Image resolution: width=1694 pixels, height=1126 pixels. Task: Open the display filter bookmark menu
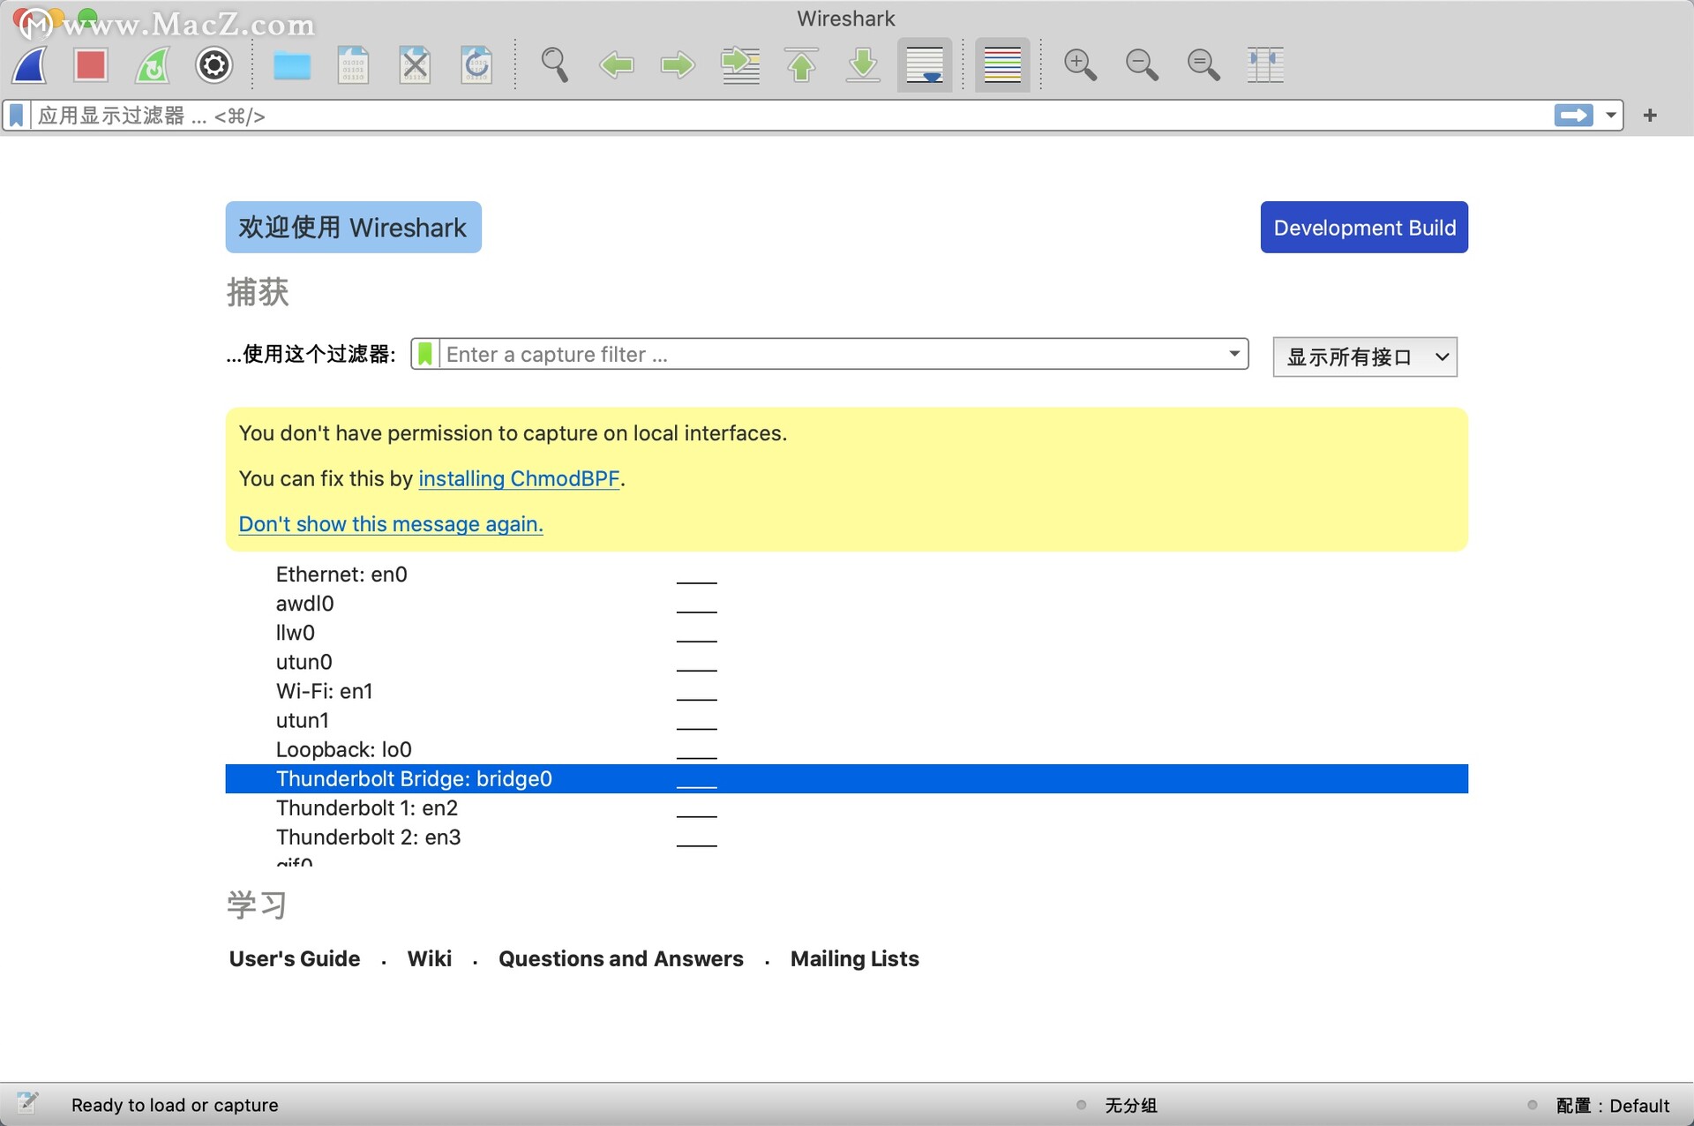click(x=17, y=116)
